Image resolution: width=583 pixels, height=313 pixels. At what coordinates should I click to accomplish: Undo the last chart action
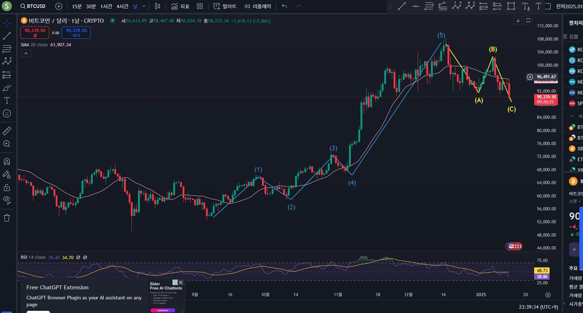285,6
